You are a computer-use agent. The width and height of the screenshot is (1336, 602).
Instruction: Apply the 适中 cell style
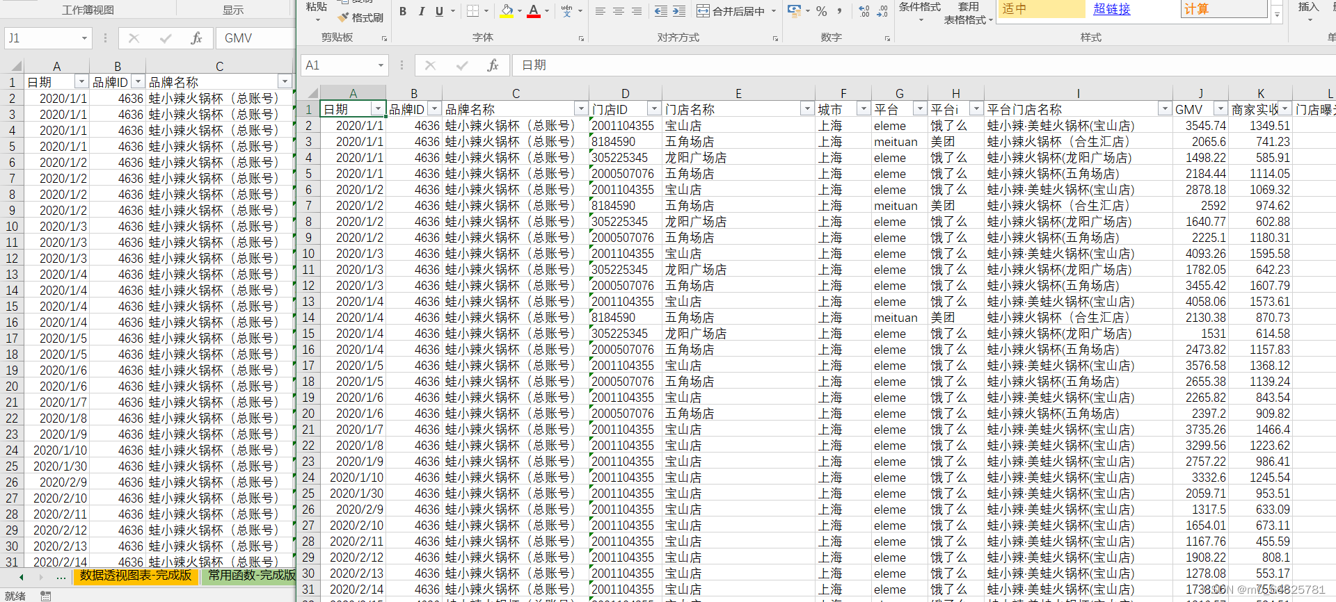tap(1042, 9)
